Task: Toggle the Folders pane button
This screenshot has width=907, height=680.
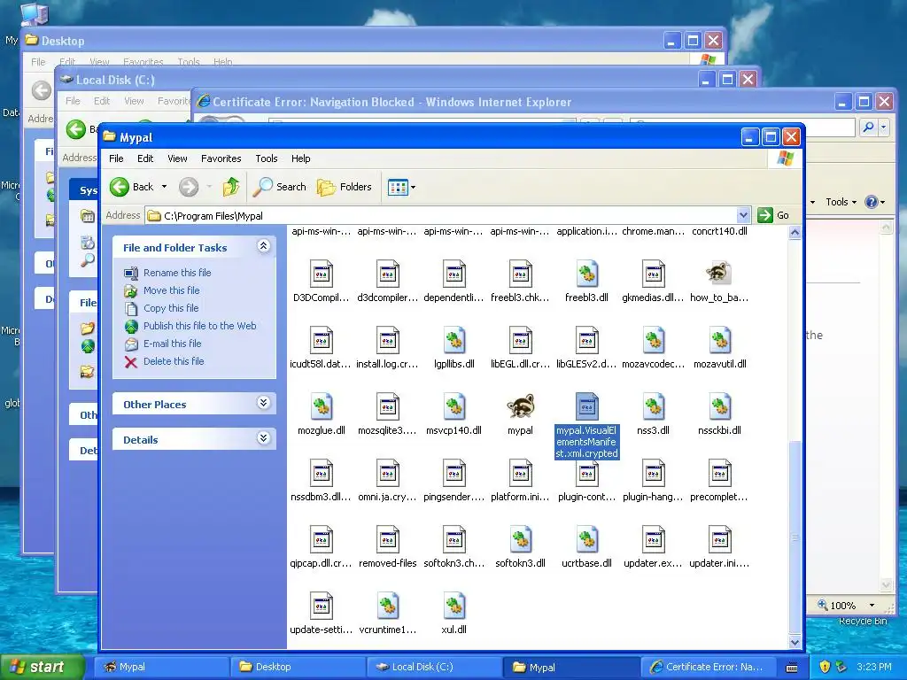Action: 345,187
